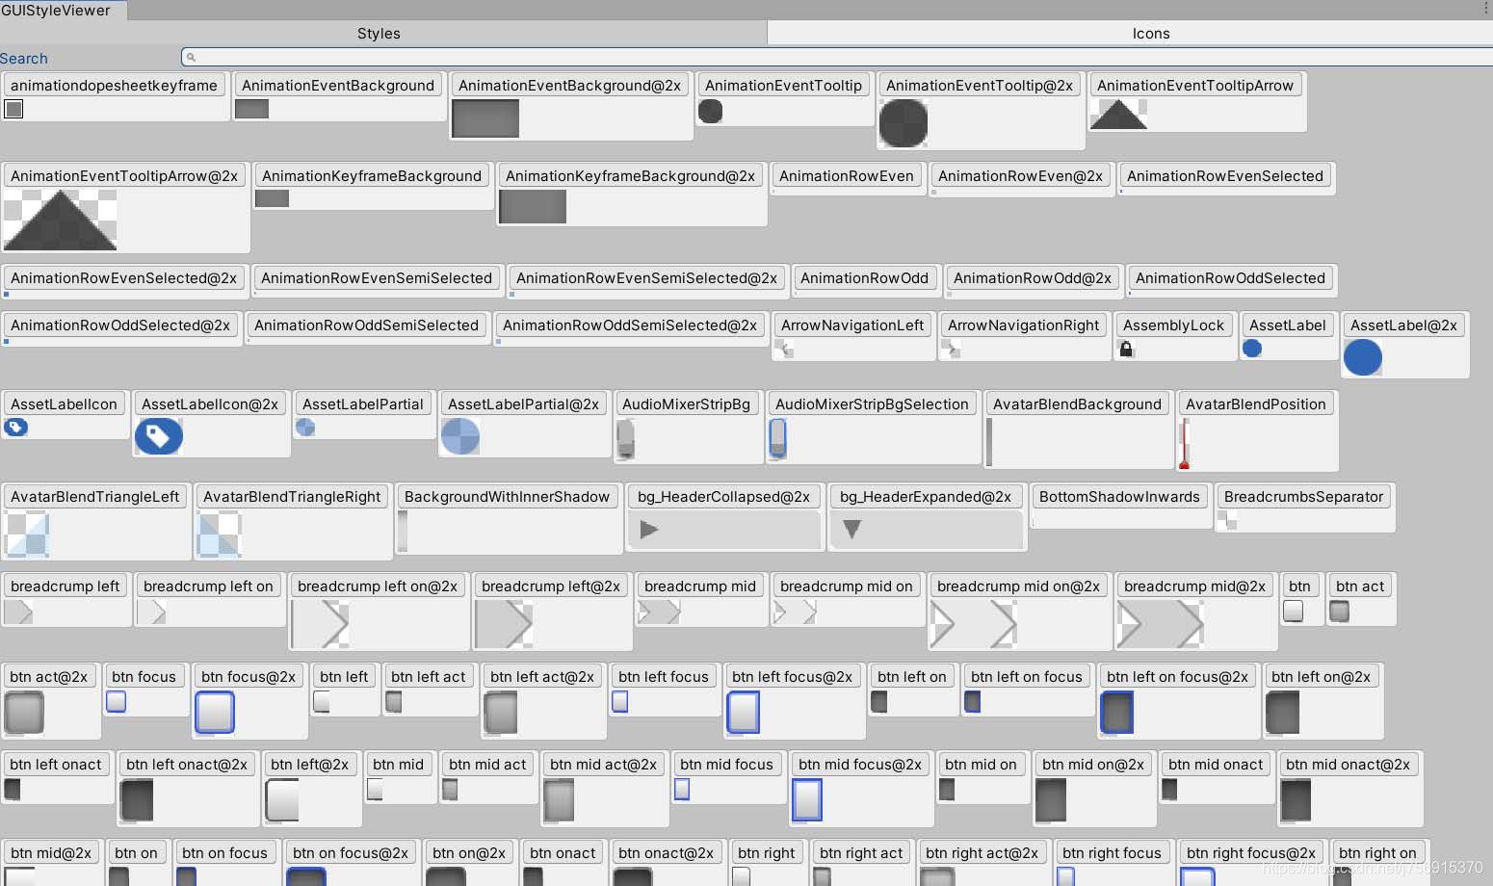Click the 'AvatarBlendBackground' style label
The height and width of the screenshot is (886, 1493).
click(x=1077, y=404)
